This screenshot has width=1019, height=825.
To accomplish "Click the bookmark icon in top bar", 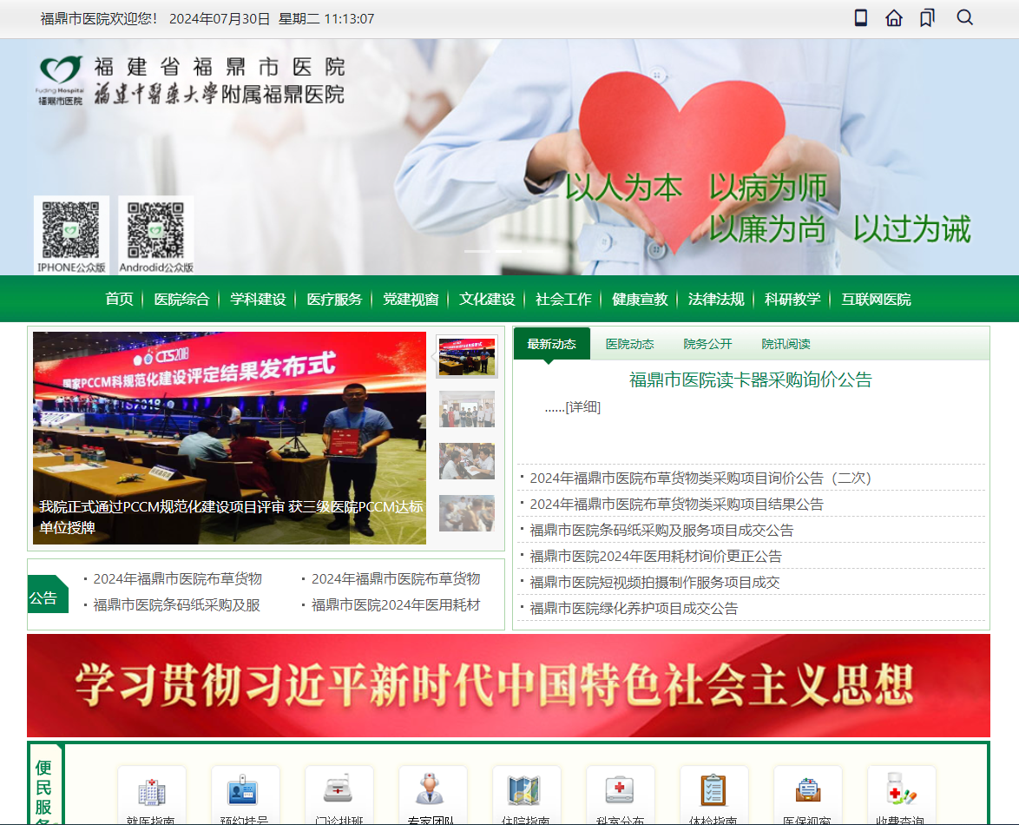I will (x=927, y=17).
